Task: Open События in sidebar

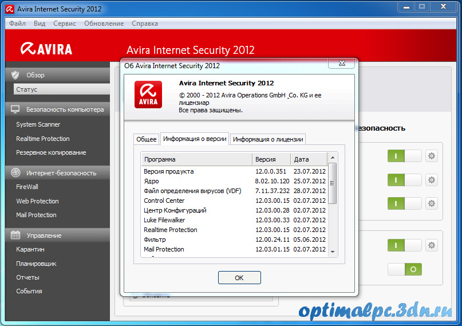Action: point(29,291)
